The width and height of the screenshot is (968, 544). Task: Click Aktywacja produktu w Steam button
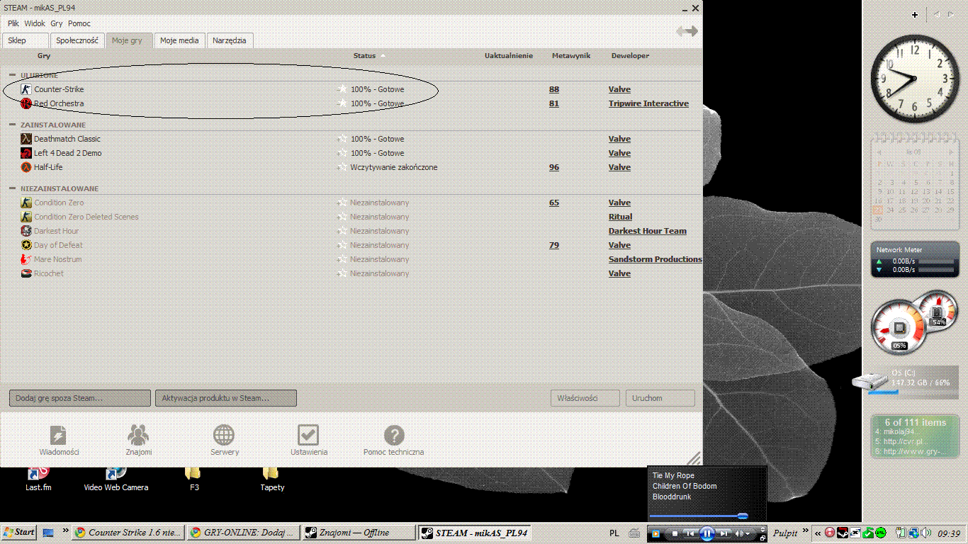226,398
